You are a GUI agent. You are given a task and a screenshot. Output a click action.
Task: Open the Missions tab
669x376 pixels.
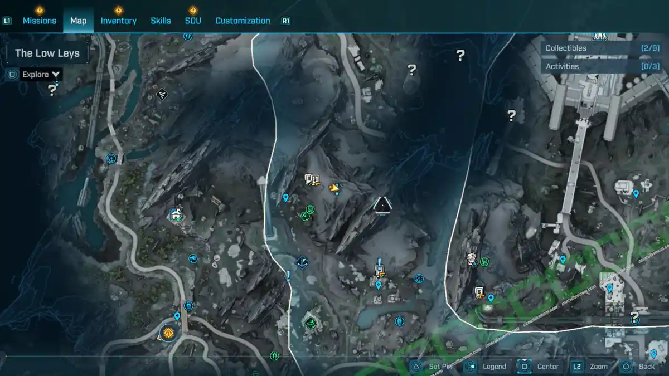pyautogui.click(x=39, y=21)
